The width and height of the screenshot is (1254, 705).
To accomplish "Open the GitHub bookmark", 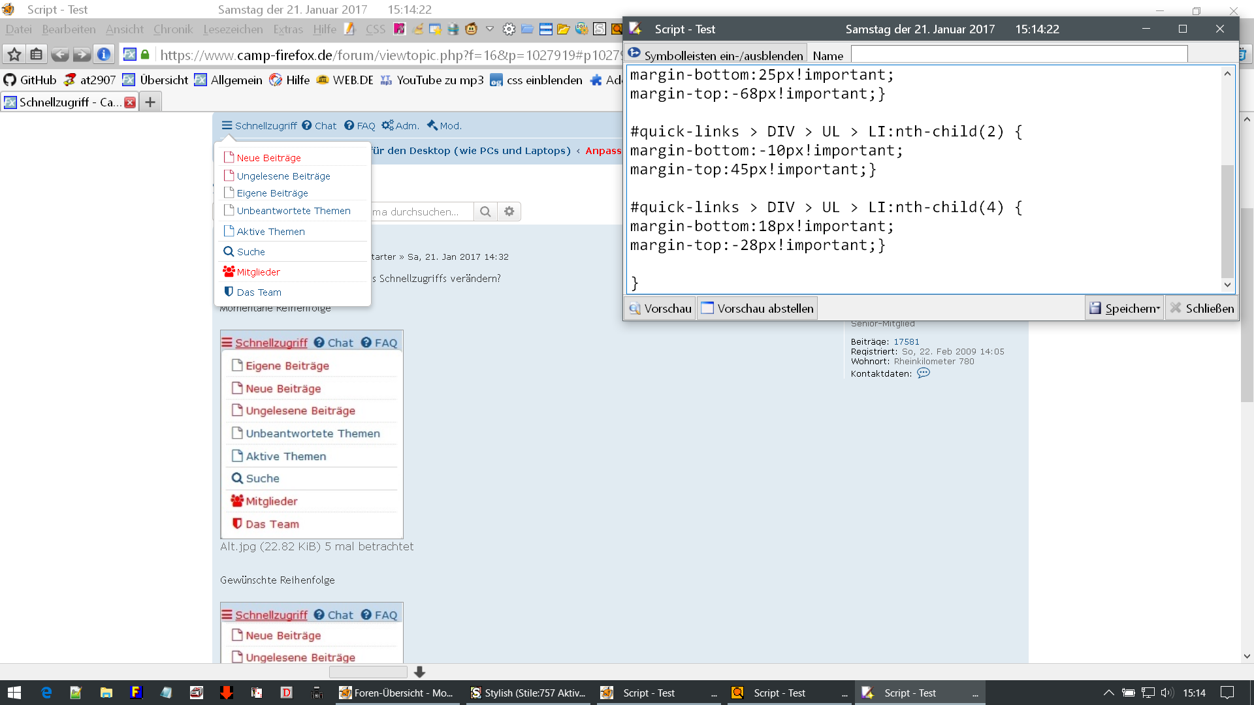I will coord(30,80).
